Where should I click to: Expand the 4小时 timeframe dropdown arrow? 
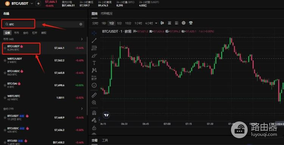156,23
